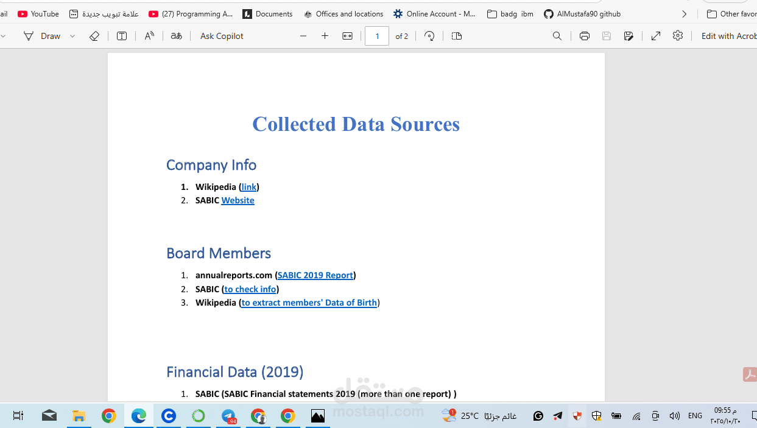This screenshot has height=428, width=757.
Task: Click the Save as icon
Action: (x=628, y=36)
